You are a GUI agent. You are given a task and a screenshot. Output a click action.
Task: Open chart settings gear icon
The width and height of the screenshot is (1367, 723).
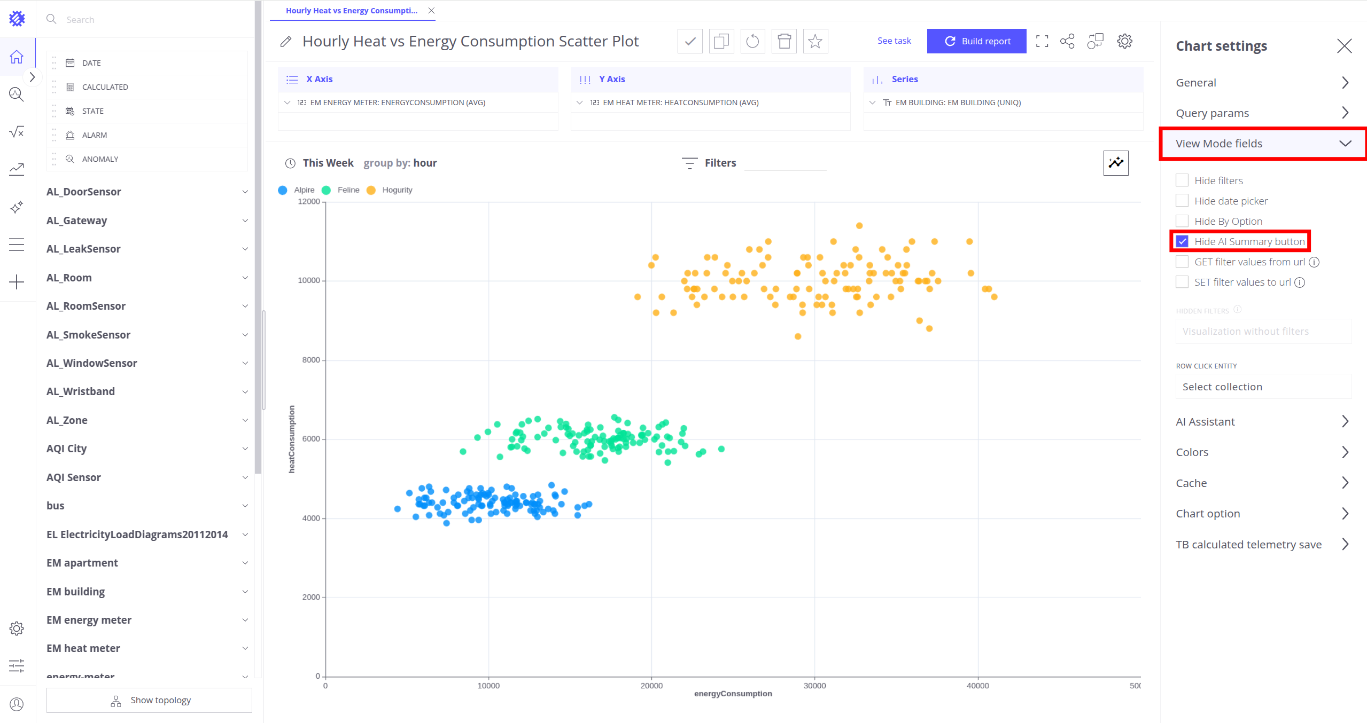pyautogui.click(x=1124, y=41)
